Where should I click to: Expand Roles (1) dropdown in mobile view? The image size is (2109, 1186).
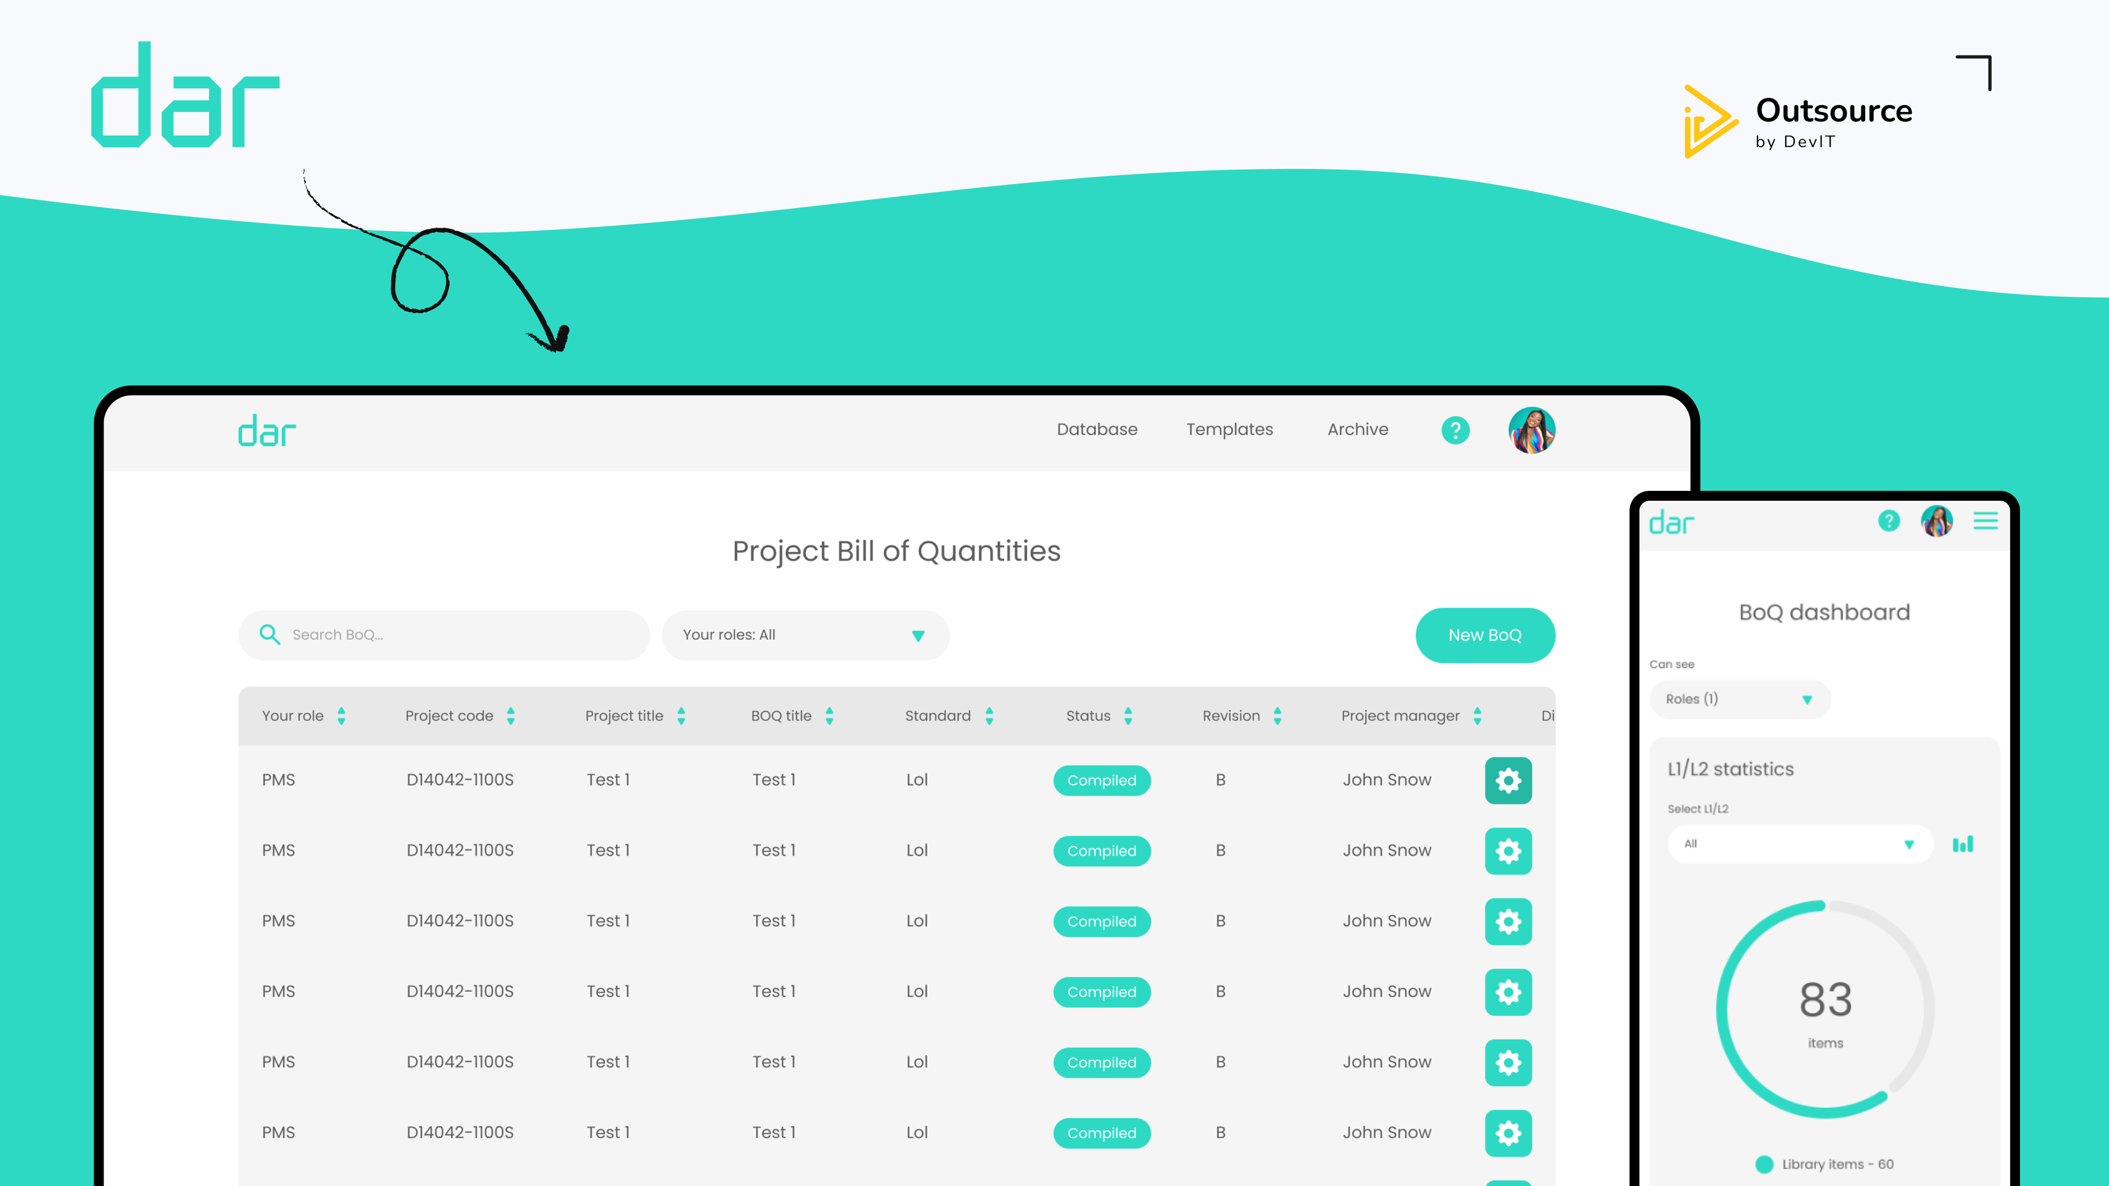coord(1740,699)
